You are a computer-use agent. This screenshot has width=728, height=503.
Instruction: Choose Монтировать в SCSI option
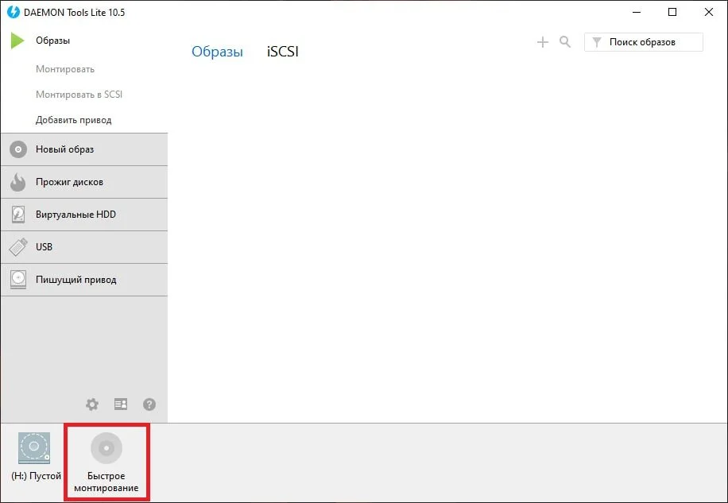[x=79, y=95]
